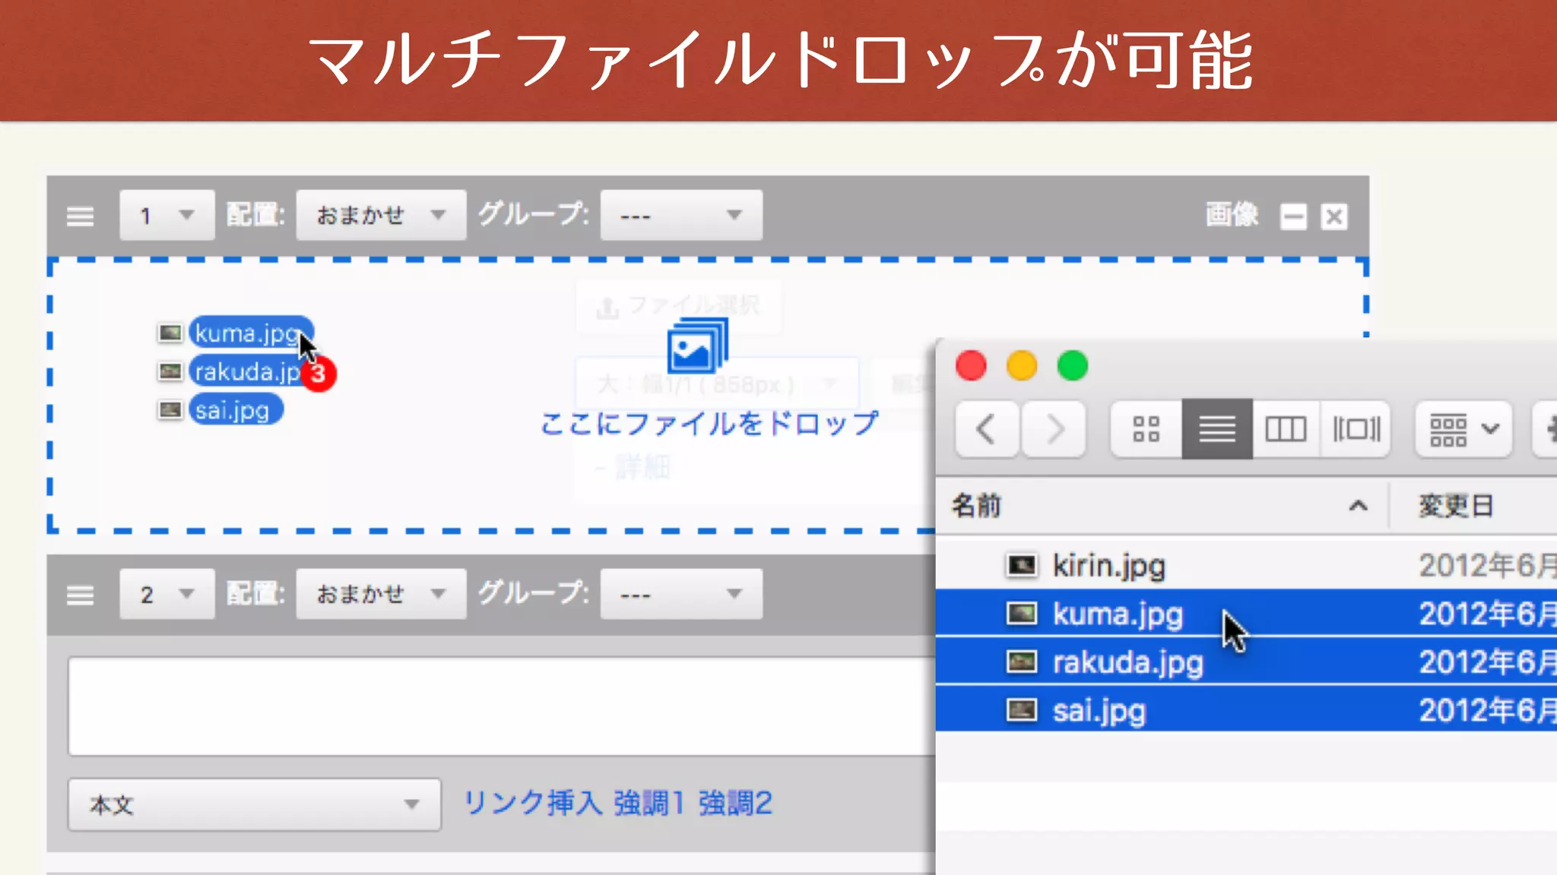Click the ここにファイルをドロップ text
This screenshot has width=1557, height=875.
pos(709,424)
